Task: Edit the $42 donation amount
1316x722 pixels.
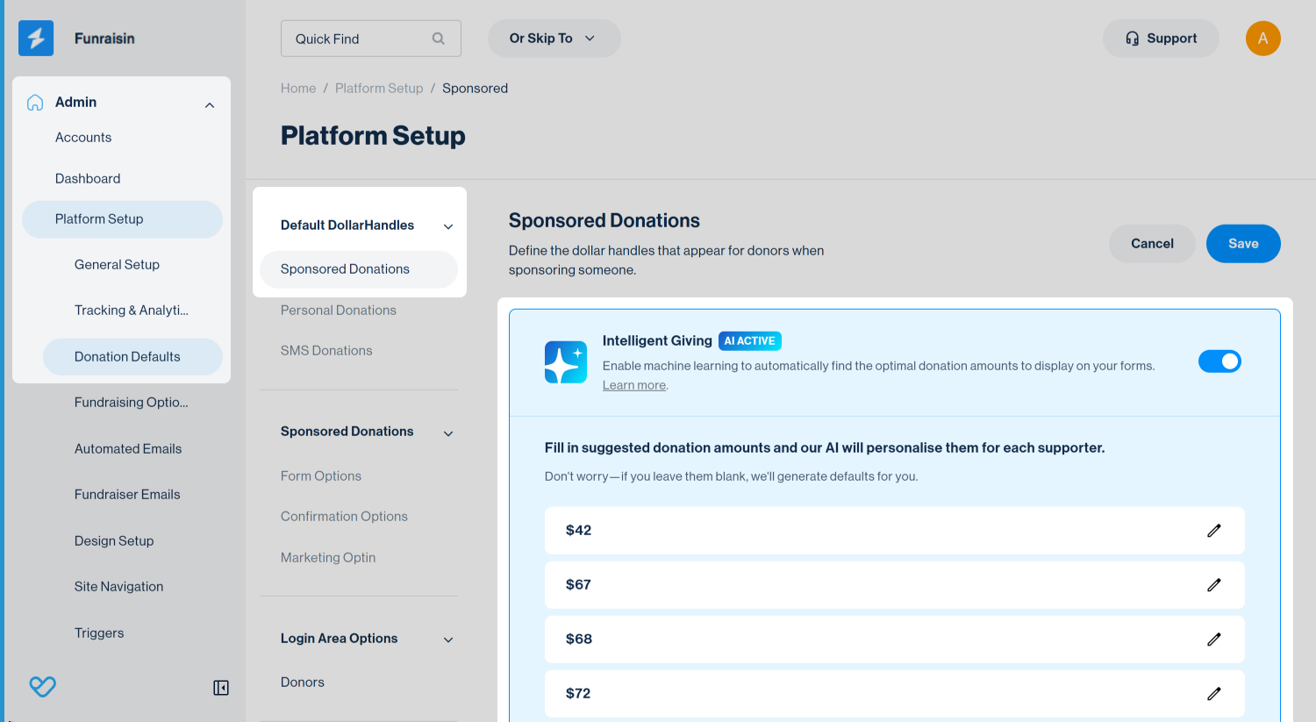Action: [x=1213, y=531]
